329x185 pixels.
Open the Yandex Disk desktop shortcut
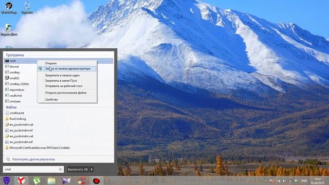tap(9, 30)
